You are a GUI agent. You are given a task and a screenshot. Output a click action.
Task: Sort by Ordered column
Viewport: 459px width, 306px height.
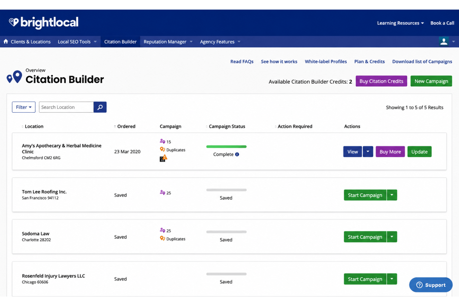coord(125,126)
